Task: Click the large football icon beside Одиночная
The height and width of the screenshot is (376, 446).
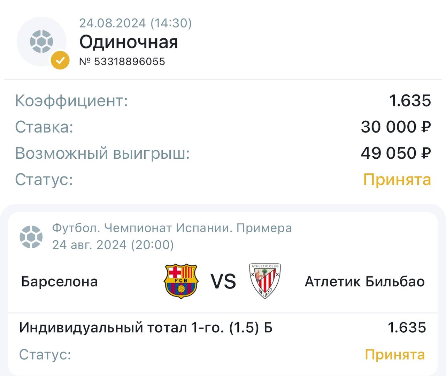Action: click(x=41, y=42)
